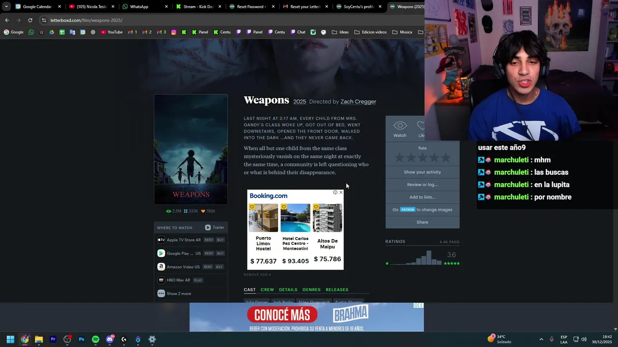Click Rent for Google Play

point(209,254)
